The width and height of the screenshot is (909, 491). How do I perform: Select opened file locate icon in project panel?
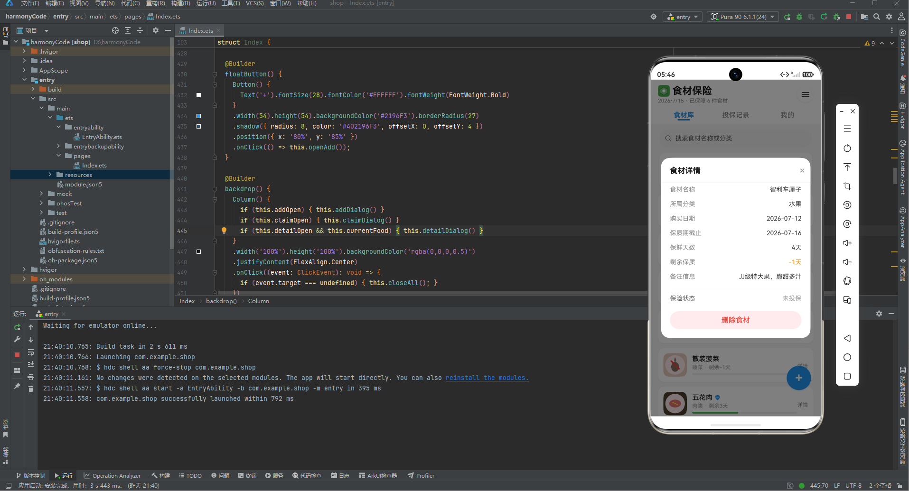tap(115, 30)
